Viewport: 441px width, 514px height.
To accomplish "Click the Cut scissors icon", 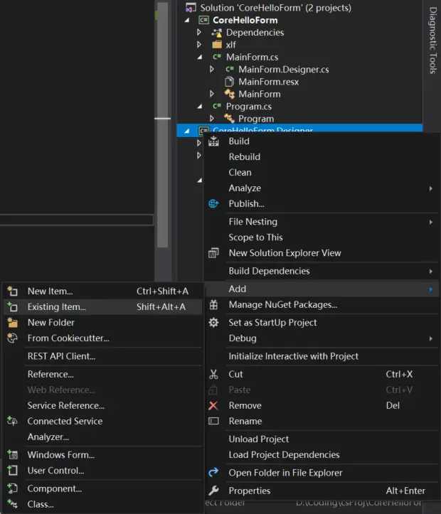I will (x=213, y=374).
